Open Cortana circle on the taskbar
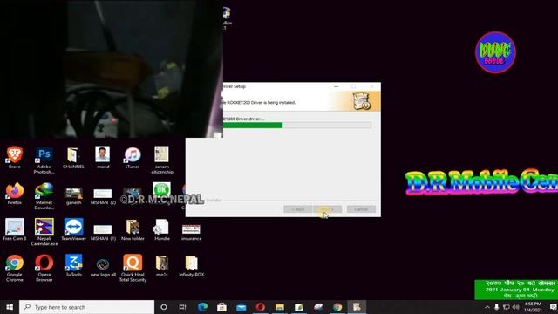Viewport: 558px width, 314px height. point(164,307)
